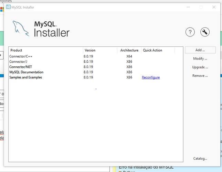This screenshot has height=172, width=222.
Task: Click the Modify ... button
Action: coord(200,58)
